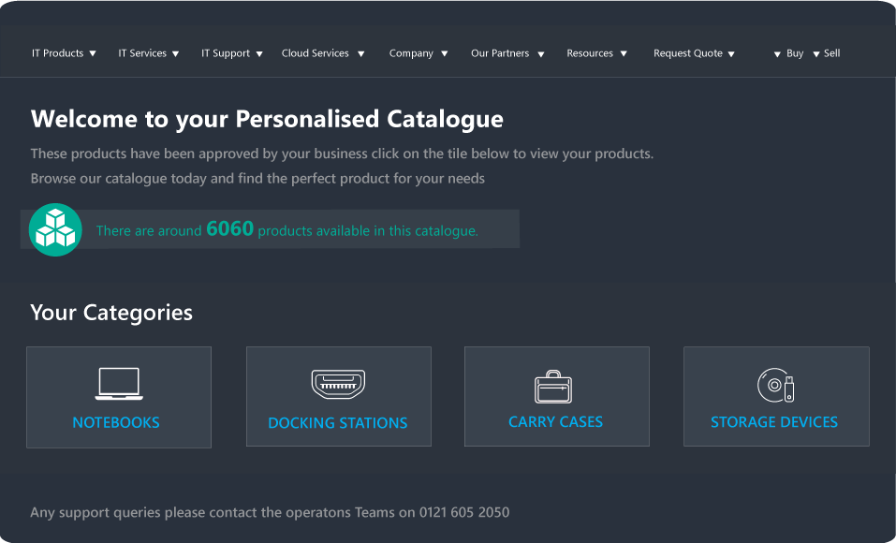This screenshot has width=896, height=543.
Task: Click the STORAGE DEVICES category label
Action: [774, 422]
